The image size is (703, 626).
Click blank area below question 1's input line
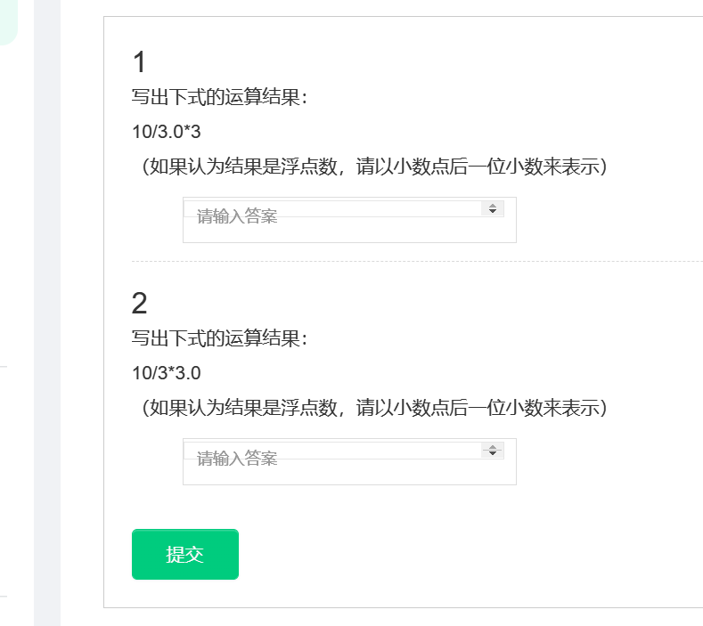point(349,231)
